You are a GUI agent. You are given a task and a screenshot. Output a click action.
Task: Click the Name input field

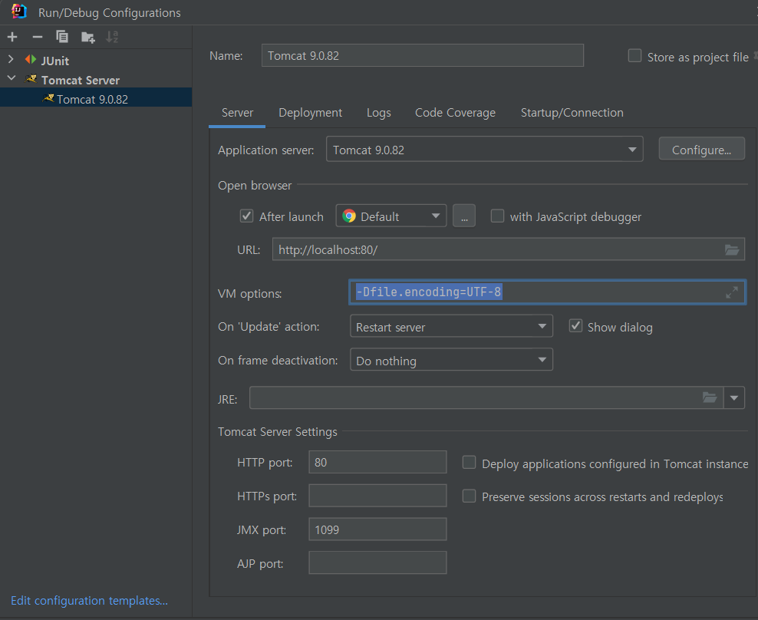(x=423, y=55)
